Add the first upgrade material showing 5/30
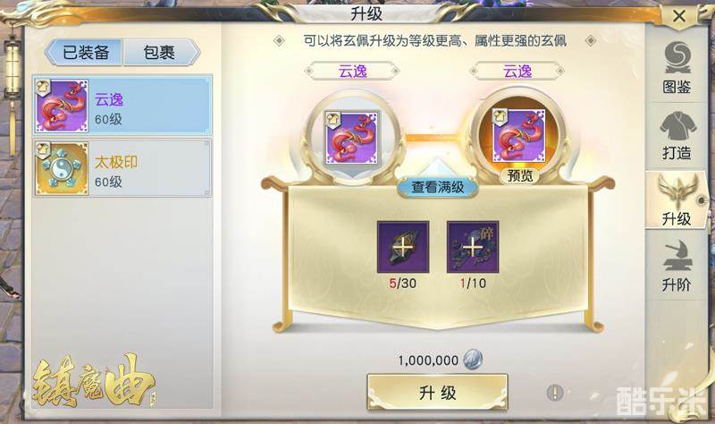 click(403, 248)
